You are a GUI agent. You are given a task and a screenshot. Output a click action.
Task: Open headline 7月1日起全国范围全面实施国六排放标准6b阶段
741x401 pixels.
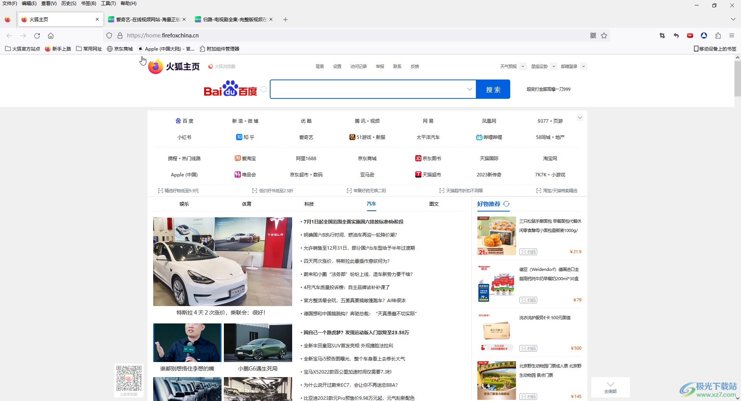(353, 222)
